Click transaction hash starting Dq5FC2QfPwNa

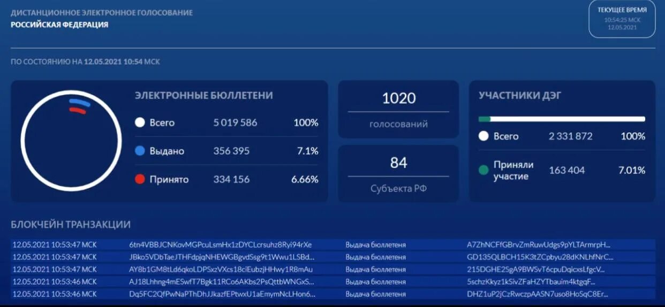(x=222, y=294)
